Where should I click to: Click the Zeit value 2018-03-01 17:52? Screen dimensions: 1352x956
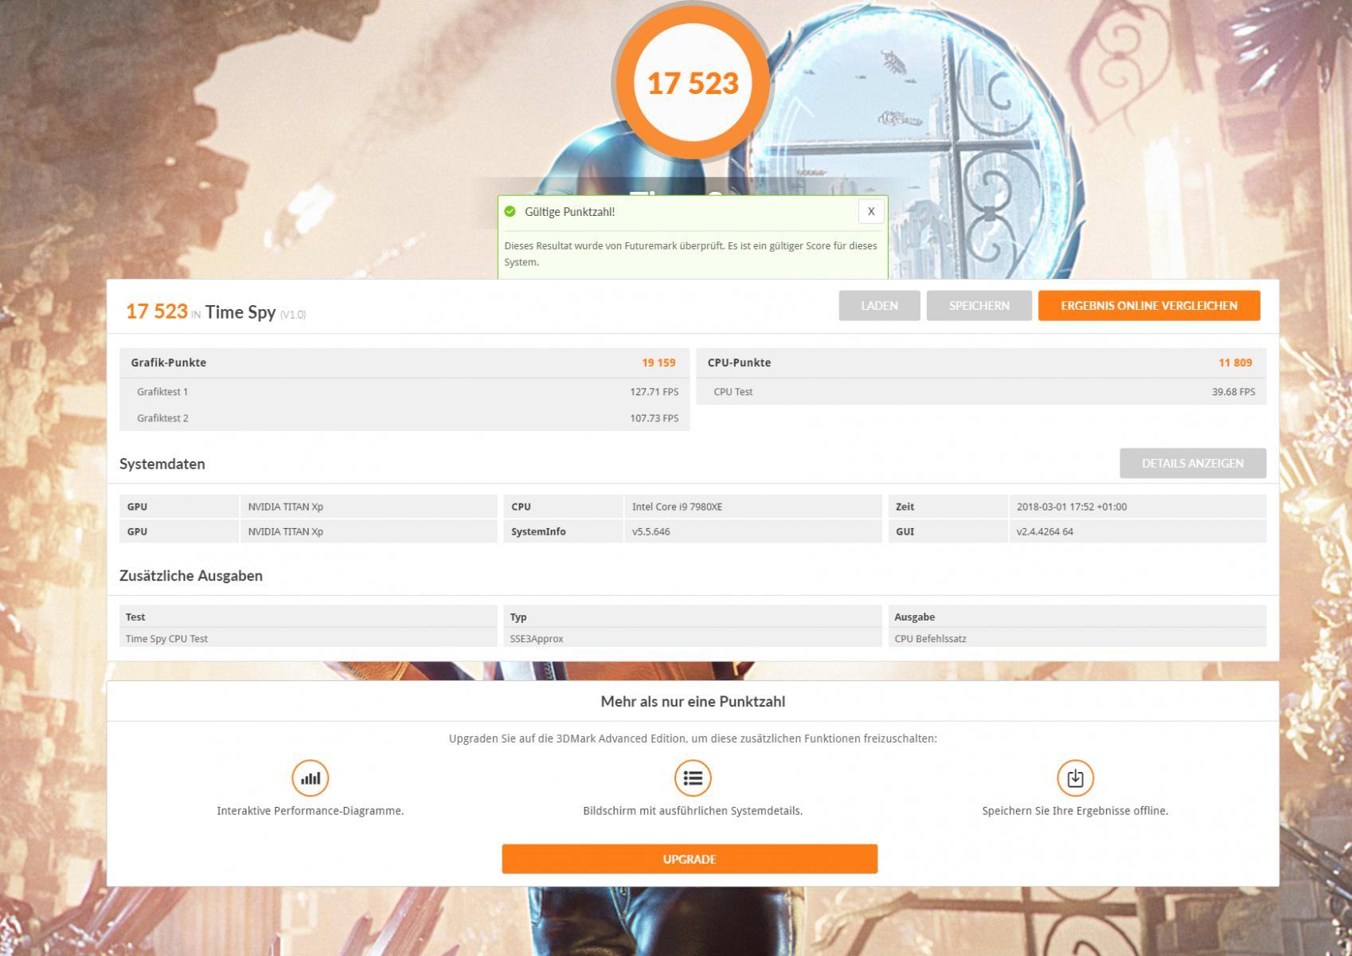pyautogui.click(x=1071, y=507)
